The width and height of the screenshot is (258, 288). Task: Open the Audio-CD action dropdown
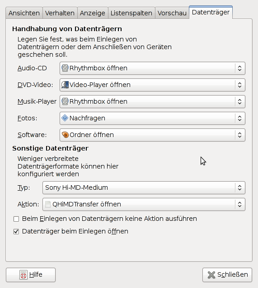coord(152,69)
